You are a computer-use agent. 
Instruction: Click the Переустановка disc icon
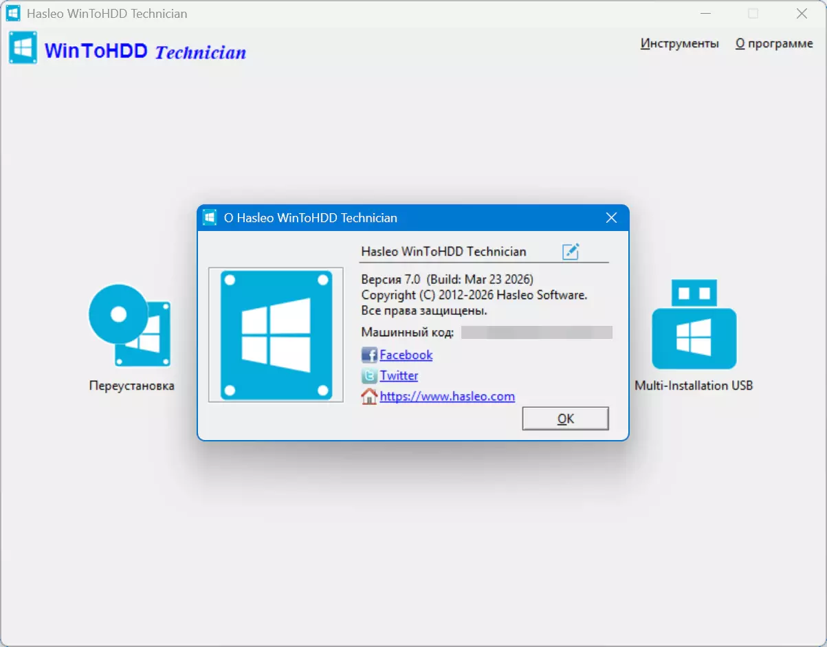click(x=130, y=325)
